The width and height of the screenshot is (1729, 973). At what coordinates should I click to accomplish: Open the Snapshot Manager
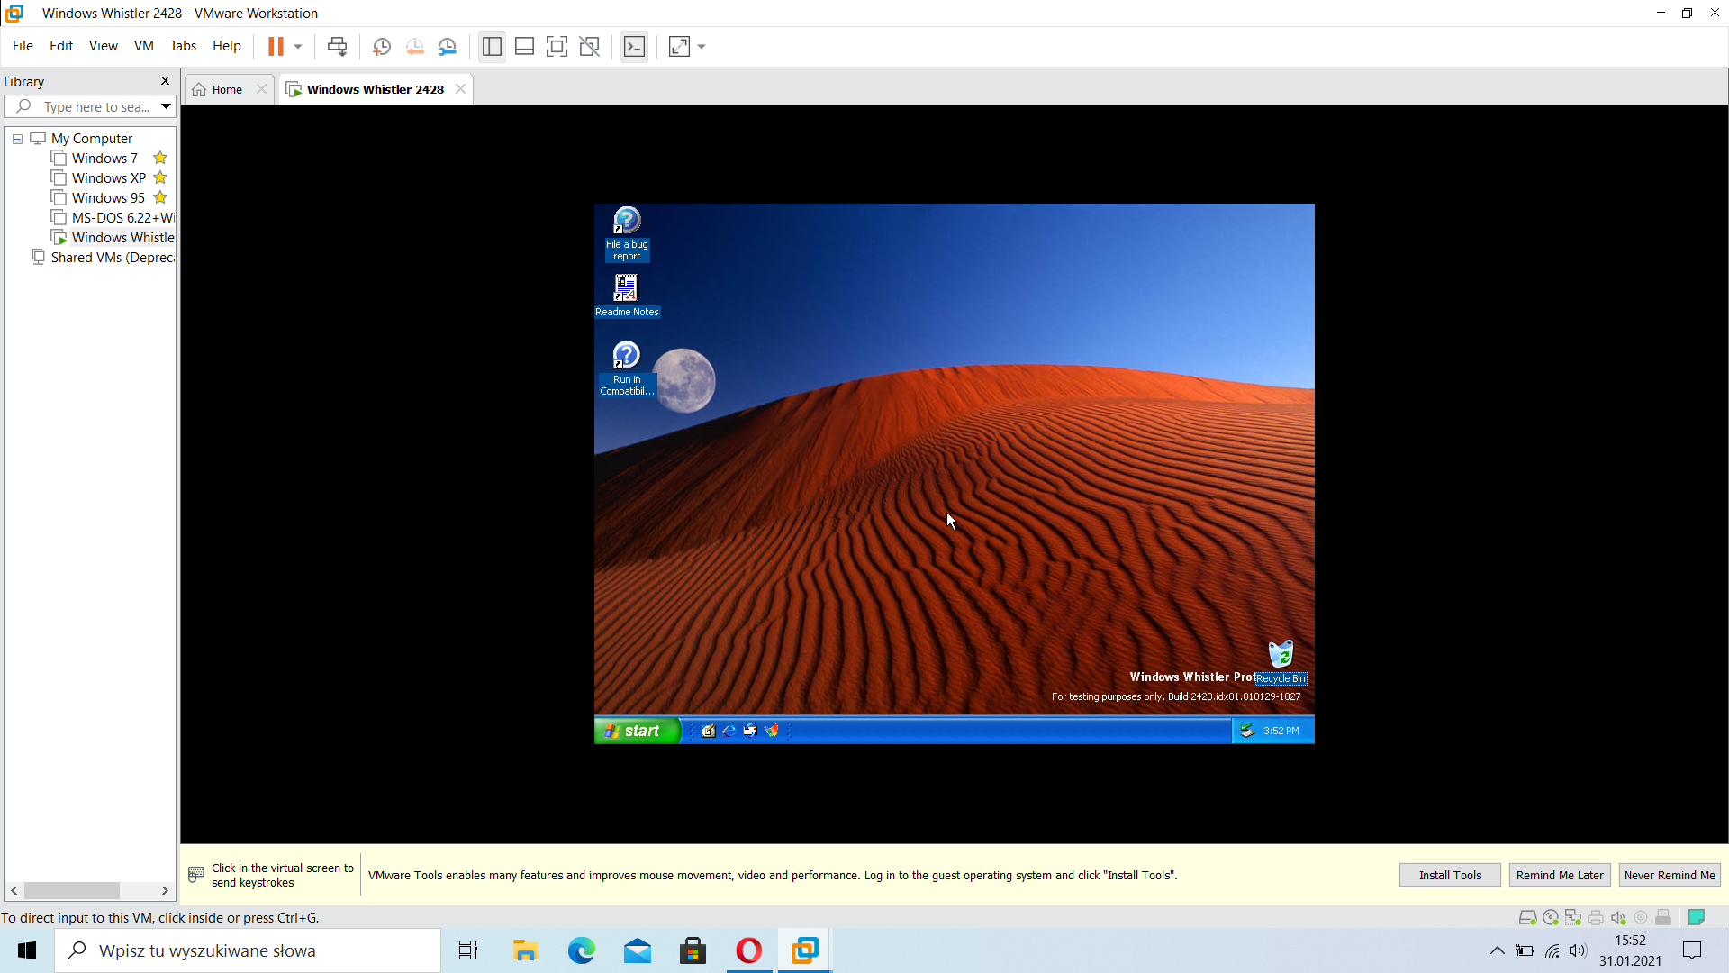coord(448,46)
